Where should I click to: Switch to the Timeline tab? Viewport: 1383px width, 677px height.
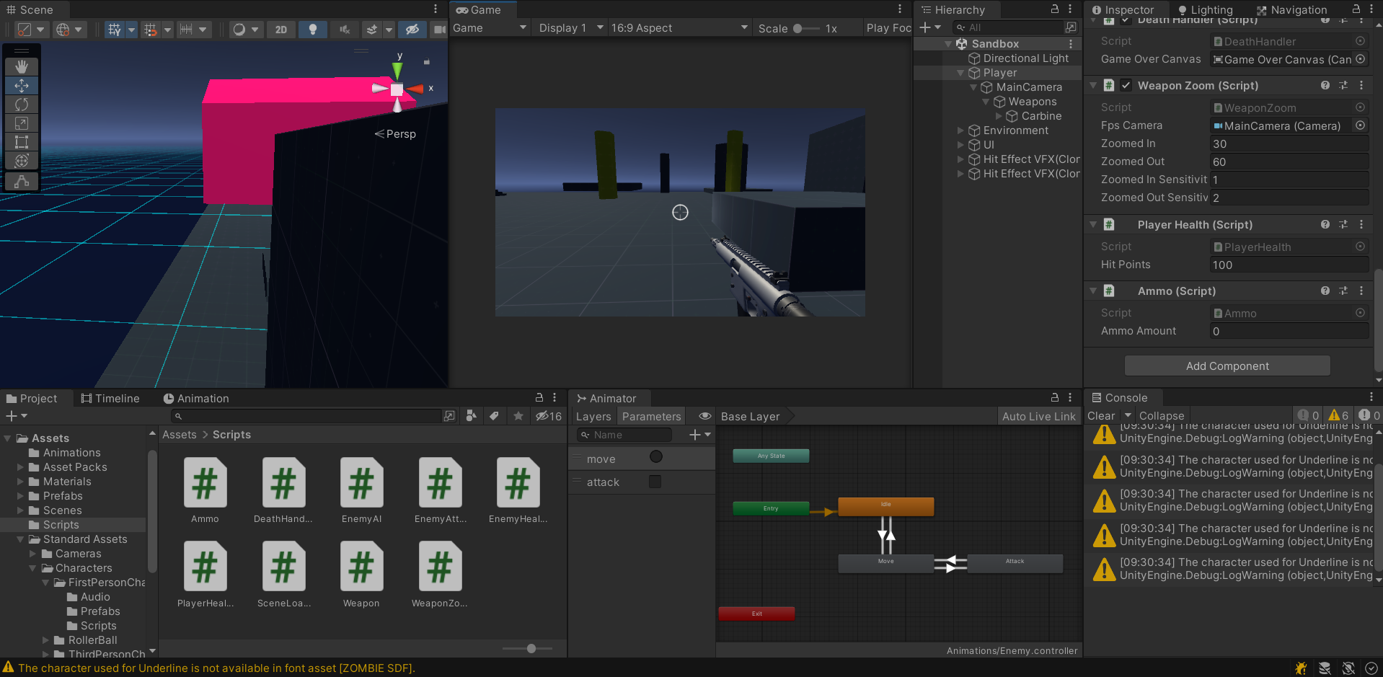pos(110,399)
